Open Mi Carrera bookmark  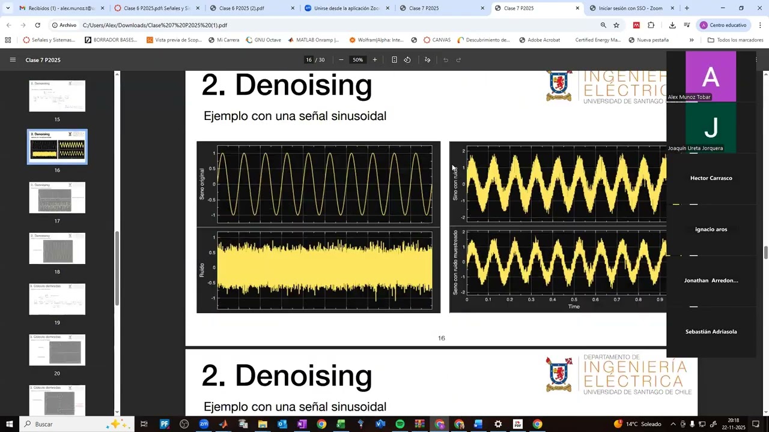pyautogui.click(x=223, y=40)
